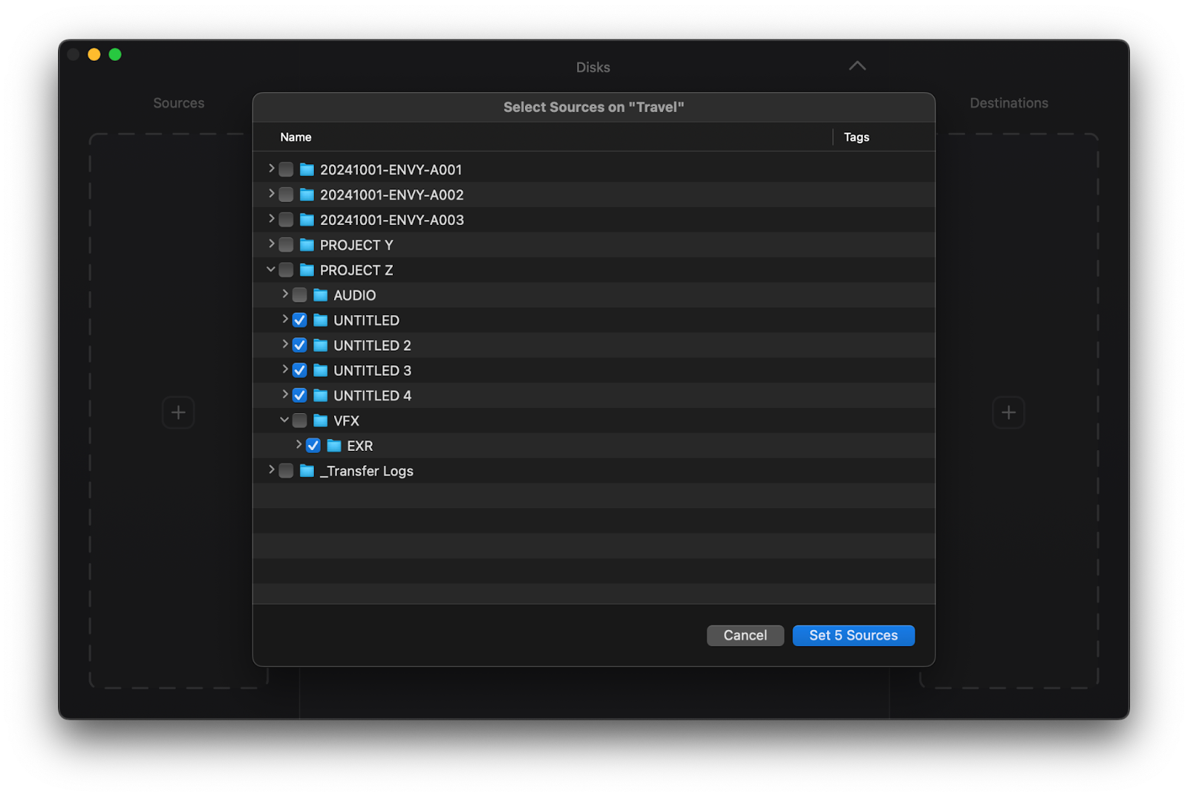
Task: Click the EXR folder icon
Action: tap(334, 446)
